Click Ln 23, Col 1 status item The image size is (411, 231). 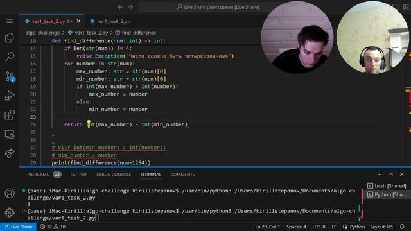click(268, 227)
